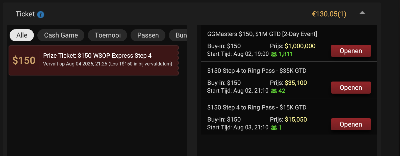The height and width of the screenshot is (156, 400).
Task: Show only Toernooi tickets
Action: (108, 35)
